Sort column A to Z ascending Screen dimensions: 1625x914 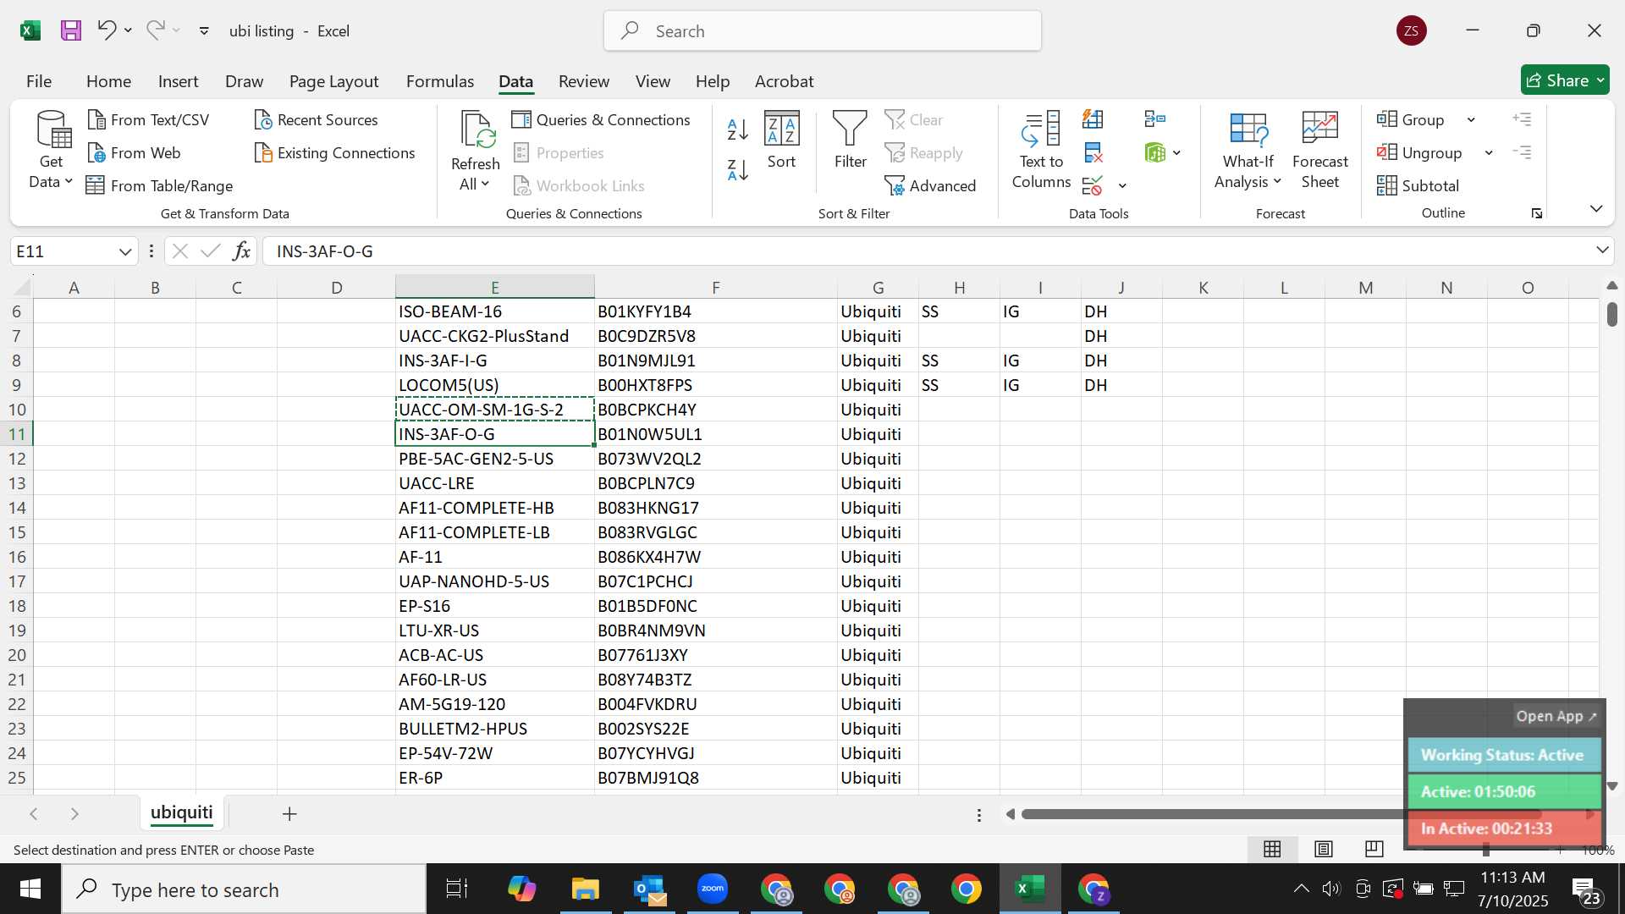point(738,129)
